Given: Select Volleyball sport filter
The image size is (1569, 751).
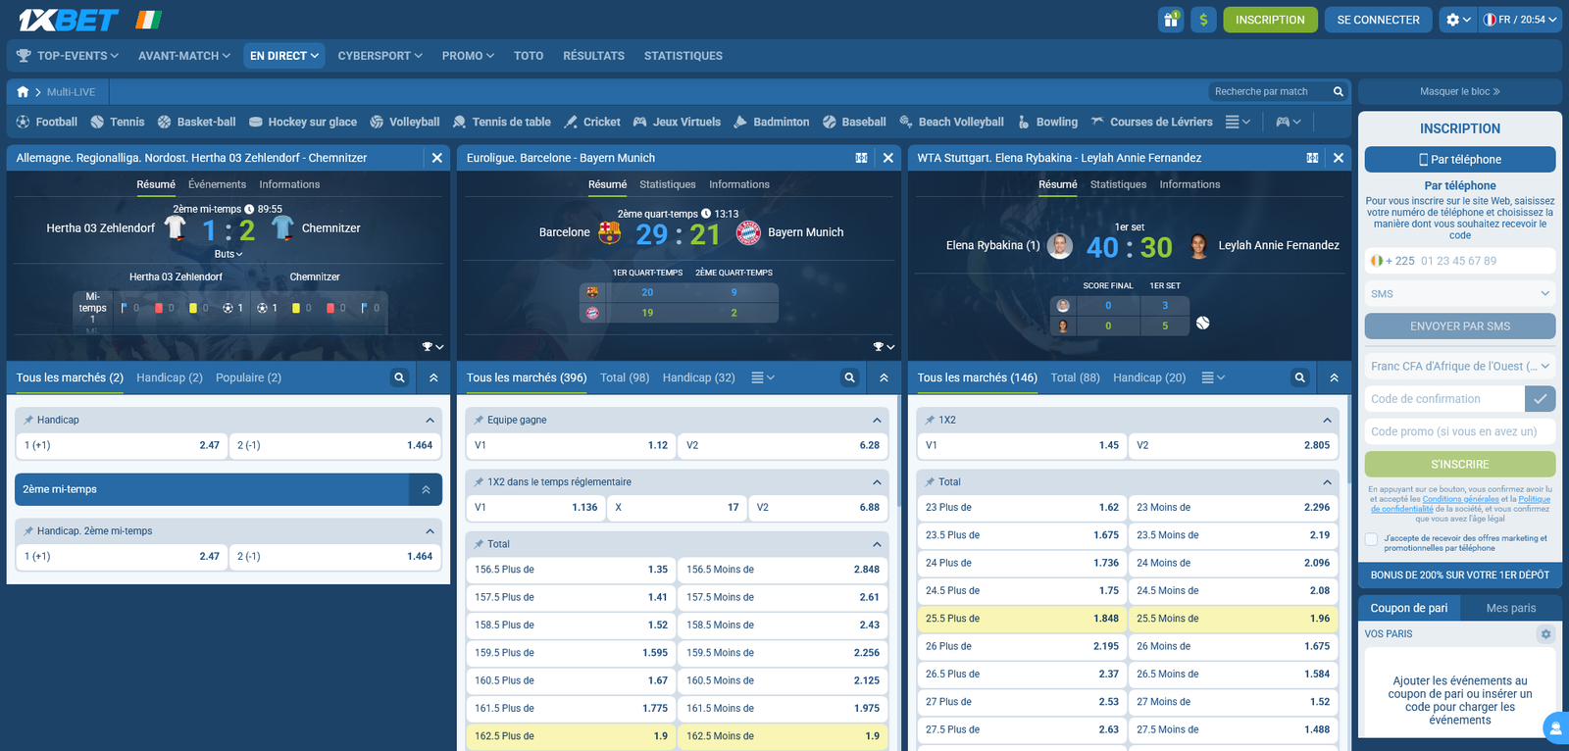Looking at the screenshot, I should pos(405,122).
